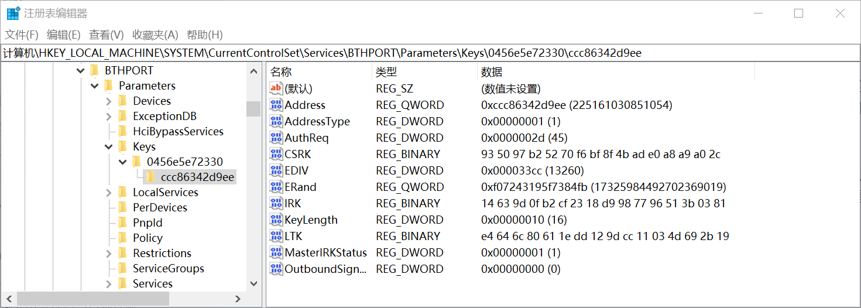Collapse the 0456e5e72330 key node

(123, 162)
